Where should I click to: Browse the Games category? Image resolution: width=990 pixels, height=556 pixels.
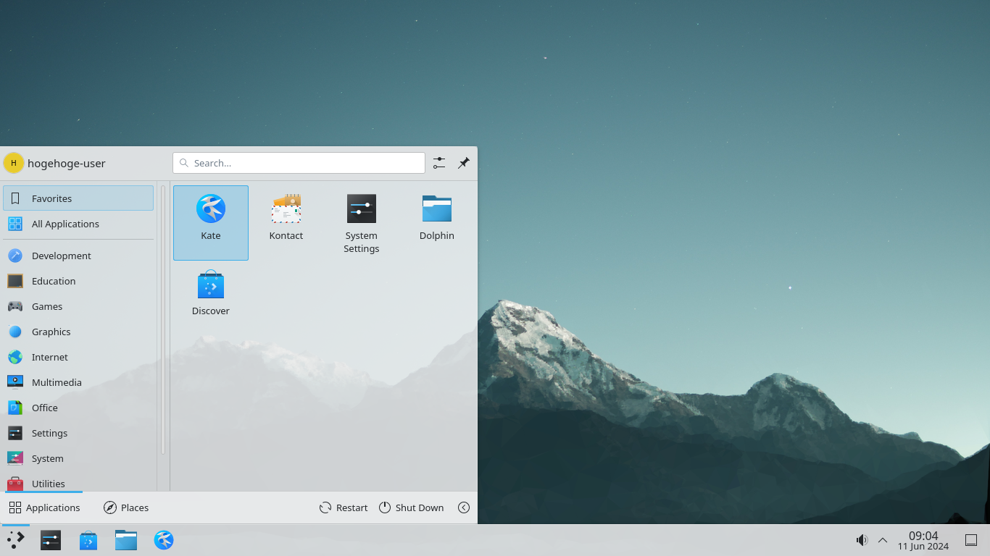[78, 306]
